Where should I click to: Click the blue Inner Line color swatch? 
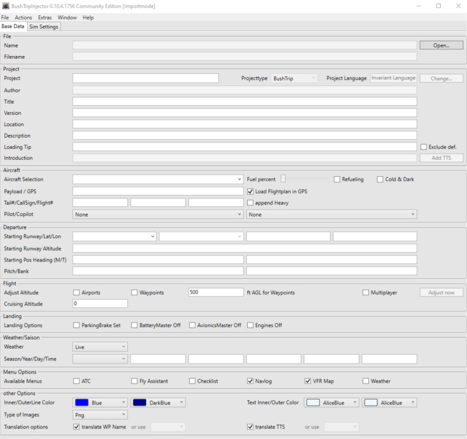(82, 403)
